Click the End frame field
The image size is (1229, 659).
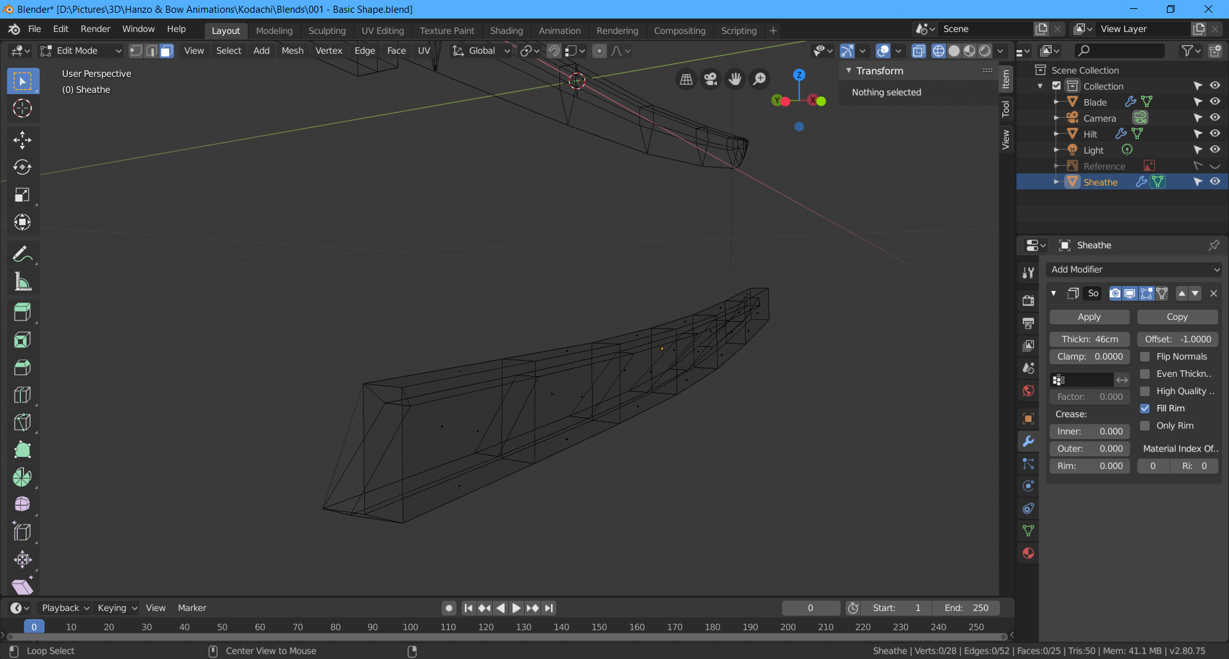coord(965,608)
